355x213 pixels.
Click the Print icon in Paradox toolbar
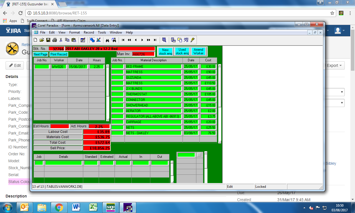pyautogui.click(x=55, y=40)
